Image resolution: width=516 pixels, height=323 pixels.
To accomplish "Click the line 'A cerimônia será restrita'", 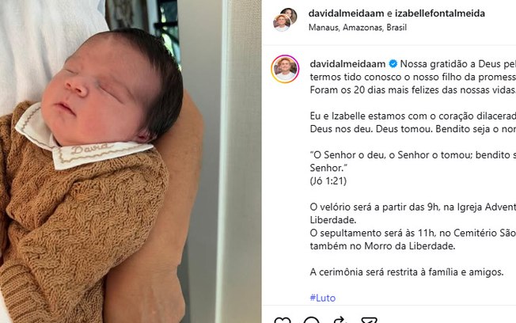I will [x=407, y=272].
